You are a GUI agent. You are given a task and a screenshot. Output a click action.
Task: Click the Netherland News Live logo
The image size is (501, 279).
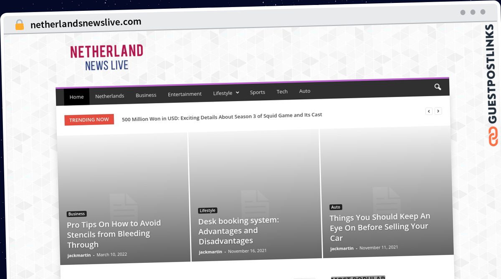[x=106, y=57]
